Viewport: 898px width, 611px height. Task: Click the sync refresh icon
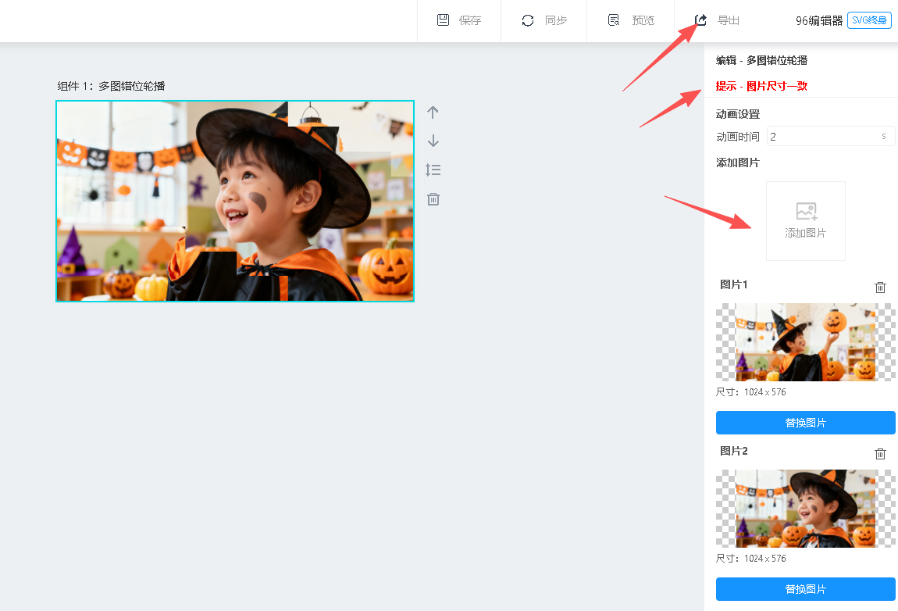coord(528,20)
